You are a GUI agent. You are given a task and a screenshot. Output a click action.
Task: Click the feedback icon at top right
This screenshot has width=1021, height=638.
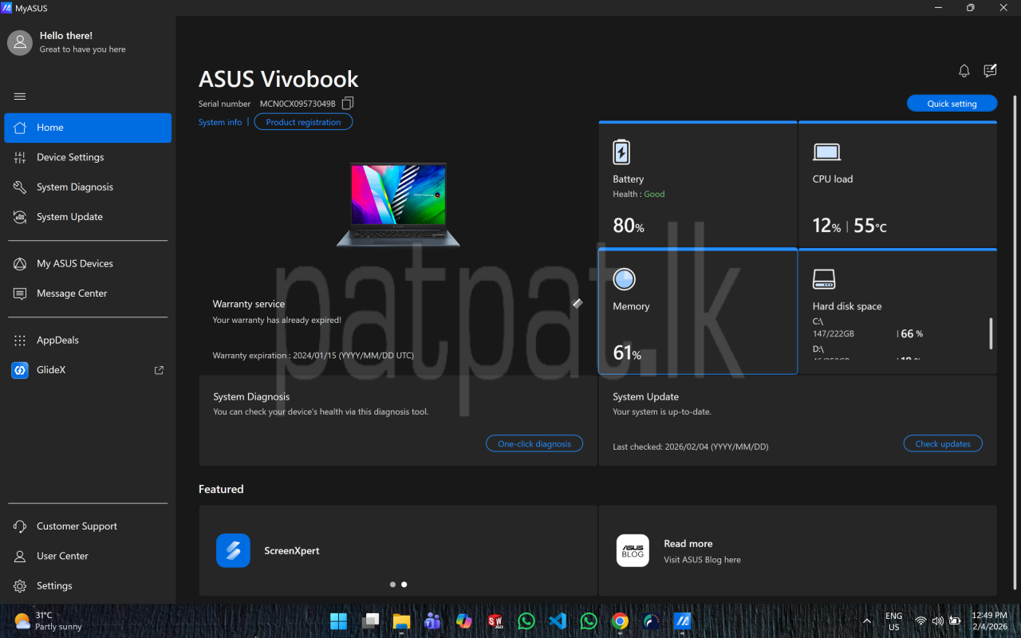(x=990, y=71)
